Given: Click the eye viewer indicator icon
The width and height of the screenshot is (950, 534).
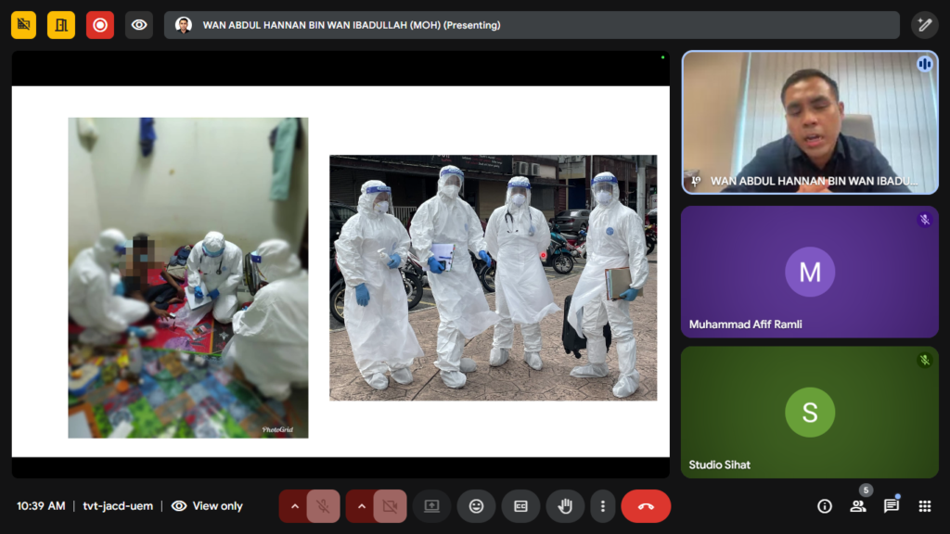Looking at the screenshot, I should coord(139,25).
